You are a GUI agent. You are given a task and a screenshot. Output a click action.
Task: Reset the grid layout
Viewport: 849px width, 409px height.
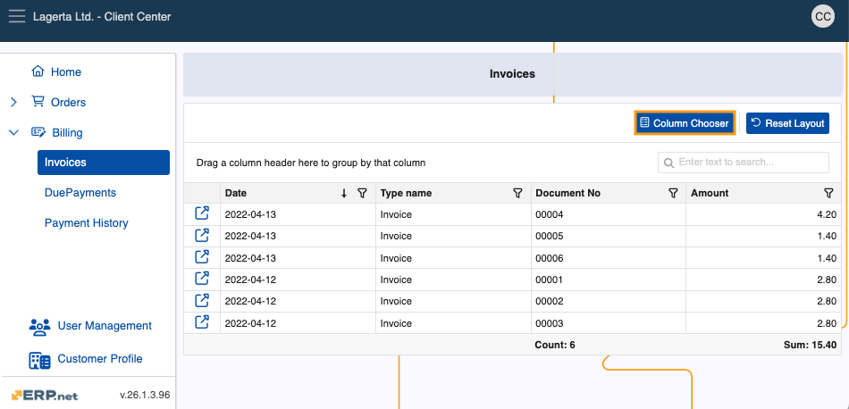tap(788, 123)
